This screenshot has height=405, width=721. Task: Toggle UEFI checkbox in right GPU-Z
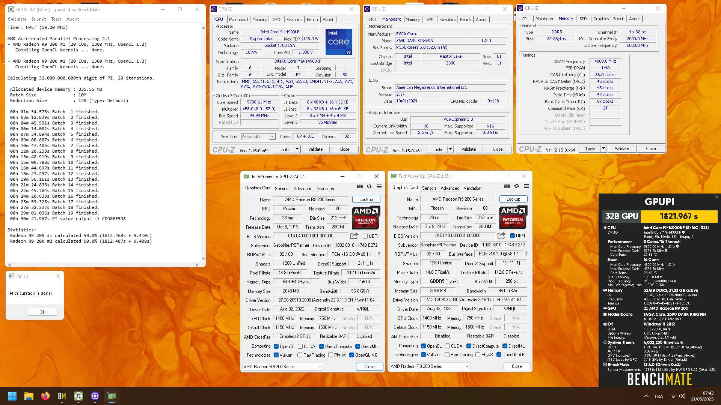click(x=512, y=236)
